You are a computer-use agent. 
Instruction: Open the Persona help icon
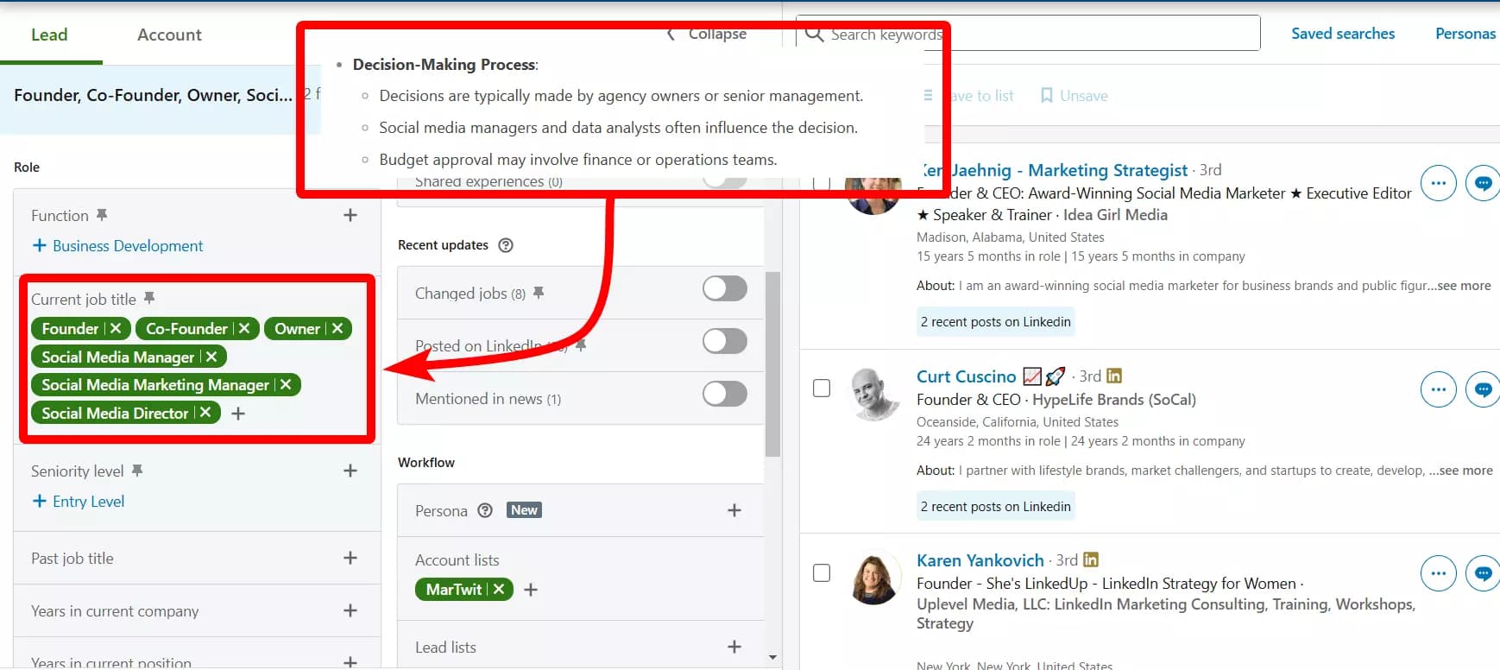[x=485, y=510]
